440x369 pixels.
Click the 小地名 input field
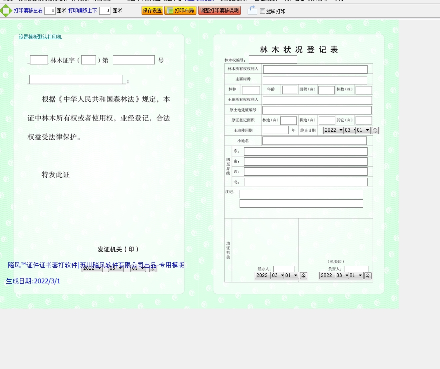point(314,141)
